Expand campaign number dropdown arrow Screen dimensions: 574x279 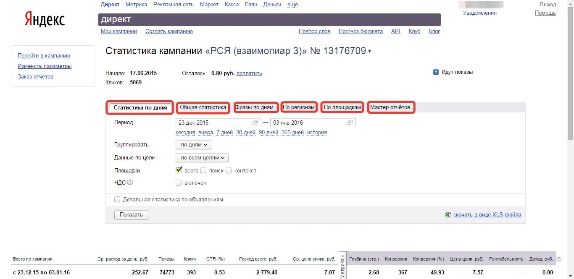coord(369,52)
